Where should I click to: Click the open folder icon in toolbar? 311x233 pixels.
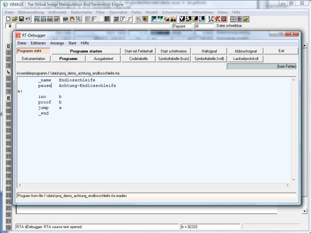(15, 19)
